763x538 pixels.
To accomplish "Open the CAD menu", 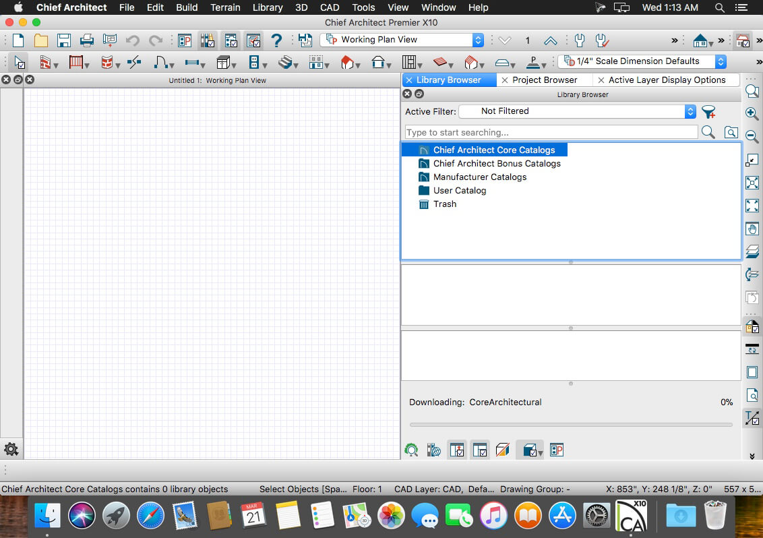I will click(330, 7).
